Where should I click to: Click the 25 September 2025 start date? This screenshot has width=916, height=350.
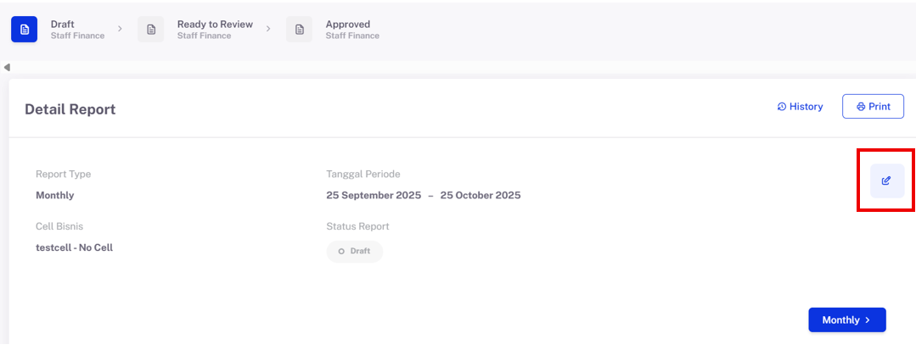(x=374, y=196)
